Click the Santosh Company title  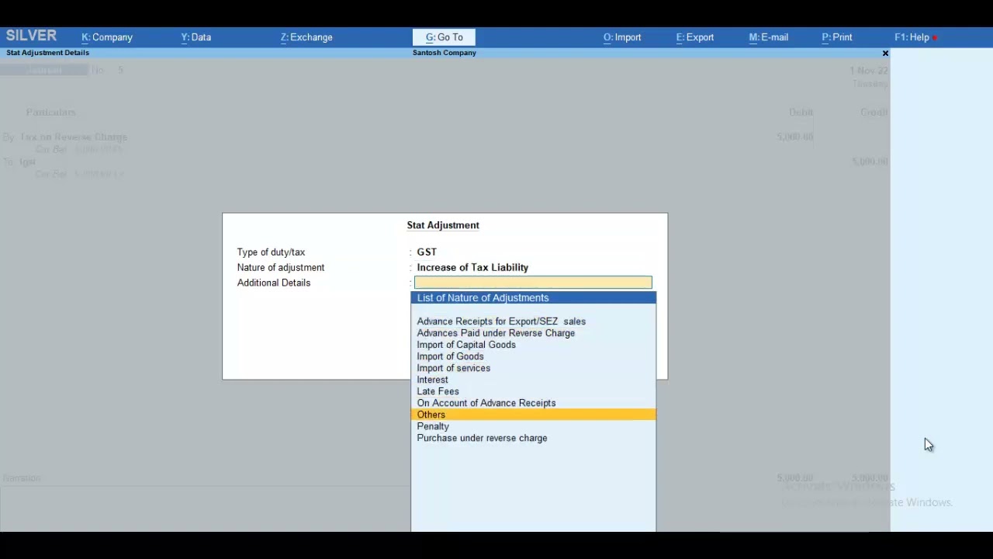tap(445, 53)
